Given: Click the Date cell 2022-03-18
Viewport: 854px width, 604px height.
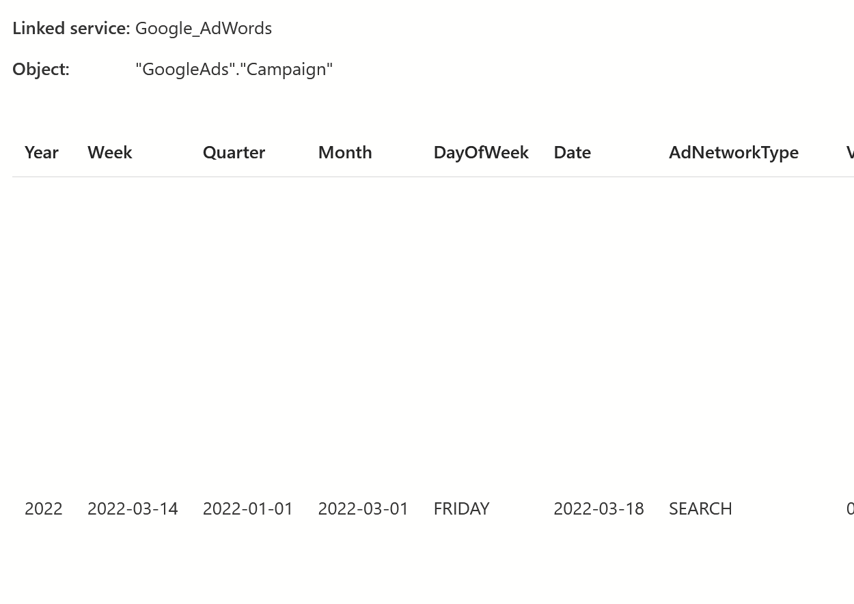Looking at the screenshot, I should tap(598, 508).
